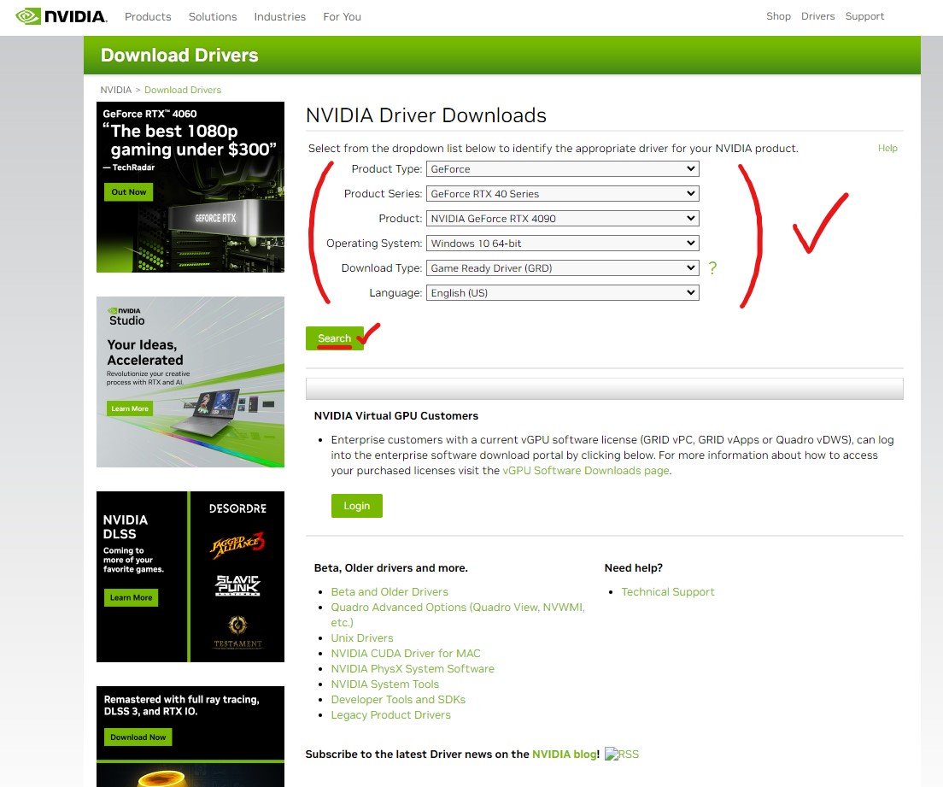The image size is (943, 787).
Task: Open the Language dropdown
Action: click(x=562, y=292)
